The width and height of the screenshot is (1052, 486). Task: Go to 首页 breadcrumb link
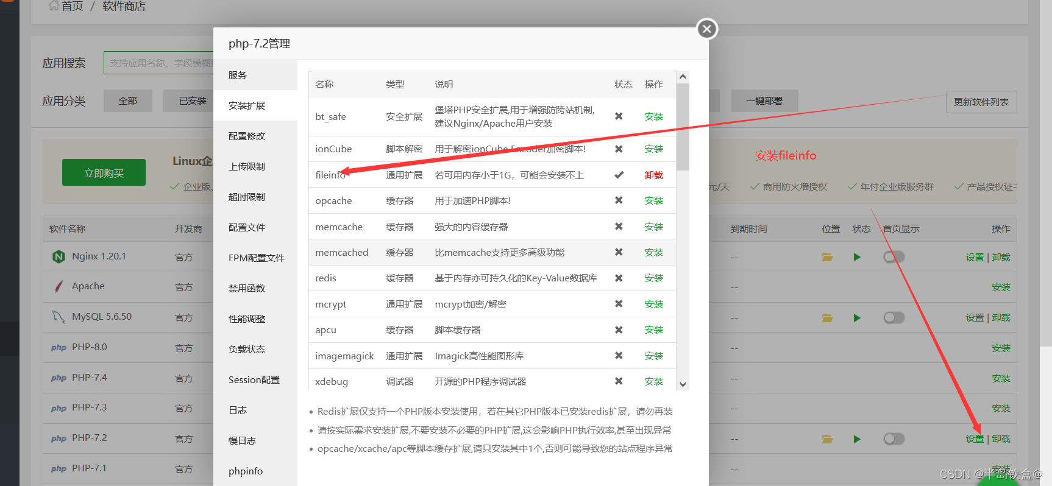tap(72, 6)
